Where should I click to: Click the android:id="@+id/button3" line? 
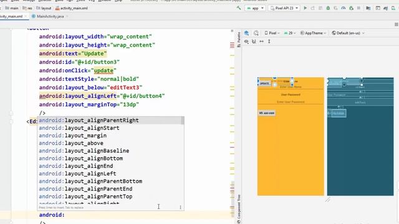79,62
